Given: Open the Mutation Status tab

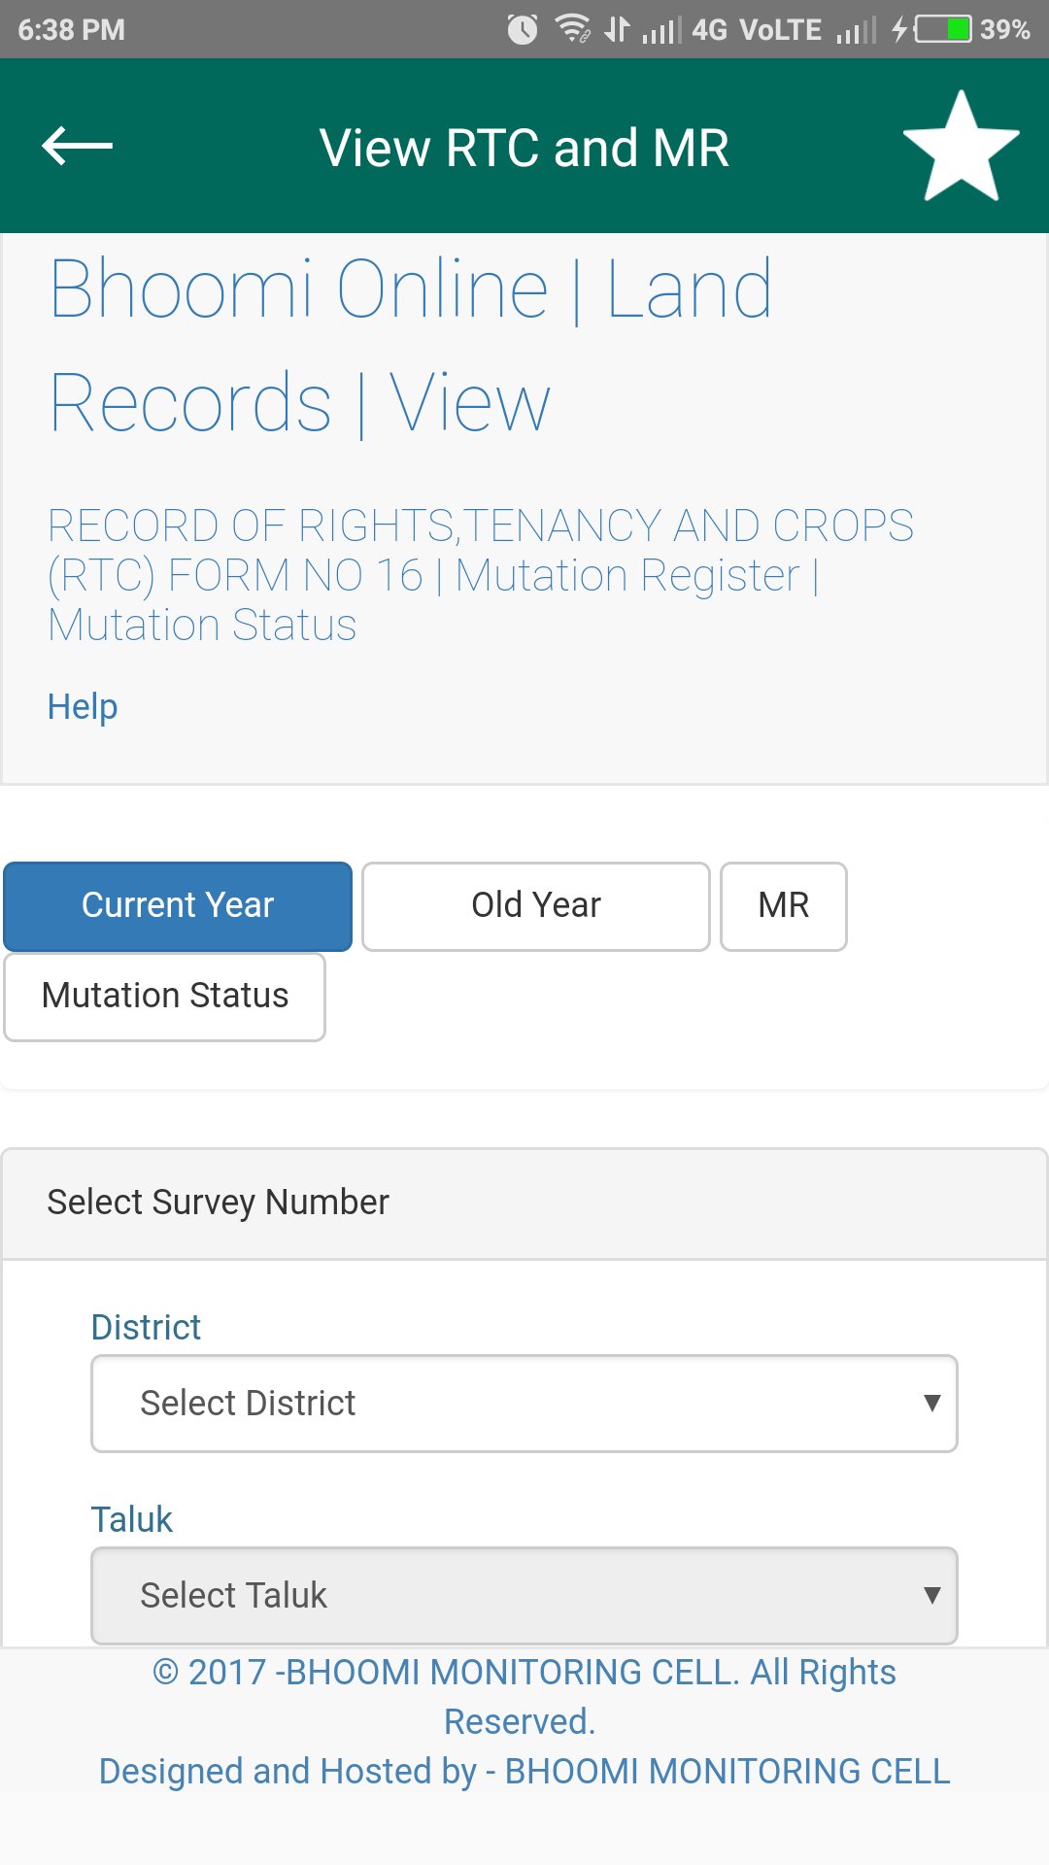Looking at the screenshot, I should click(165, 996).
